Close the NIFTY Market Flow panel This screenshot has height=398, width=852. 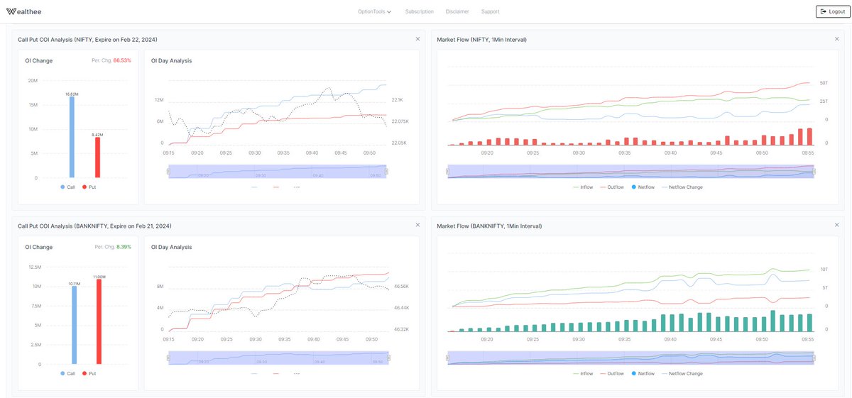click(836, 39)
